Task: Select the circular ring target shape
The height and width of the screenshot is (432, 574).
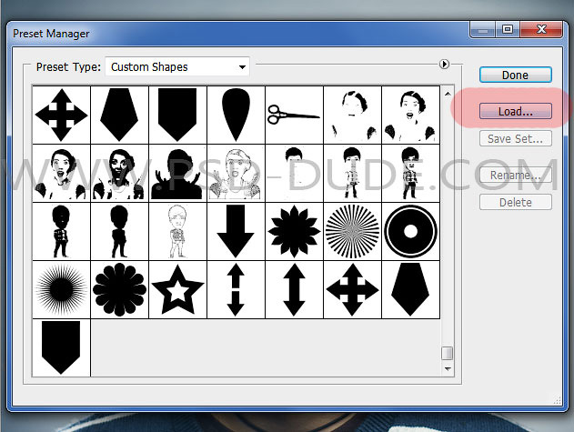Action: tap(409, 231)
